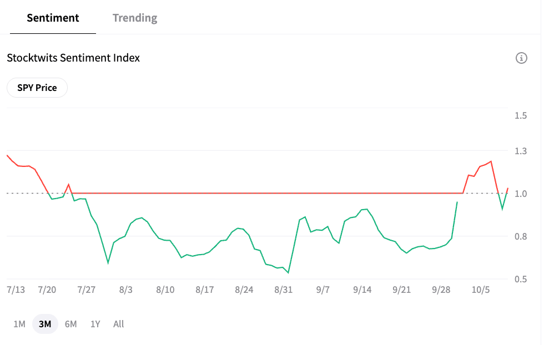The height and width of the screenshot is (345, 544).
Task: Show All-time sentiment data
Action: click(118, 324)
